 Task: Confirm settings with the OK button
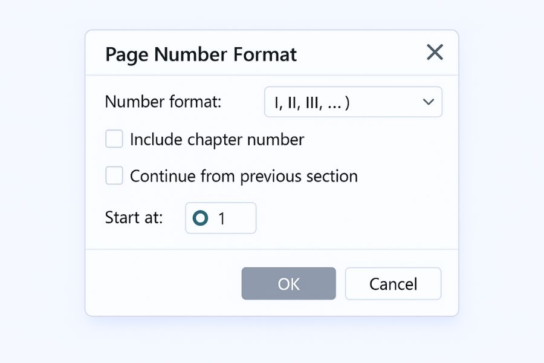[288, 283]
